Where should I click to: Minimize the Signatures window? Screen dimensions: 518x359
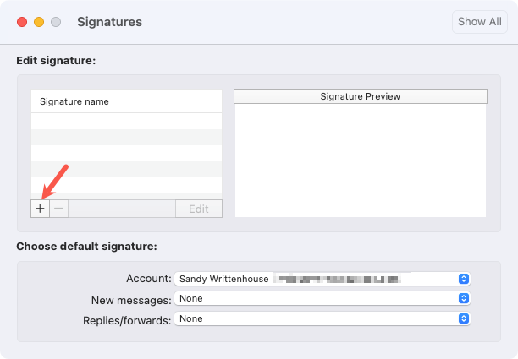(39, 22)
